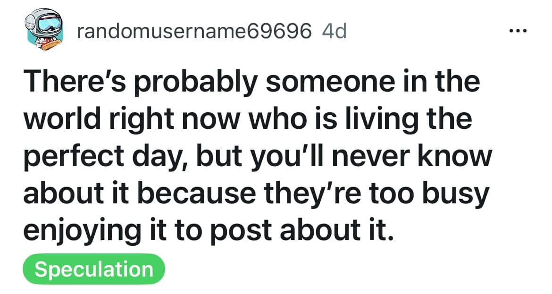Image resolution: width=552 pixels, height=294 pixels.
Task: Click the username randomusername69696
Action: click(194, 32)
